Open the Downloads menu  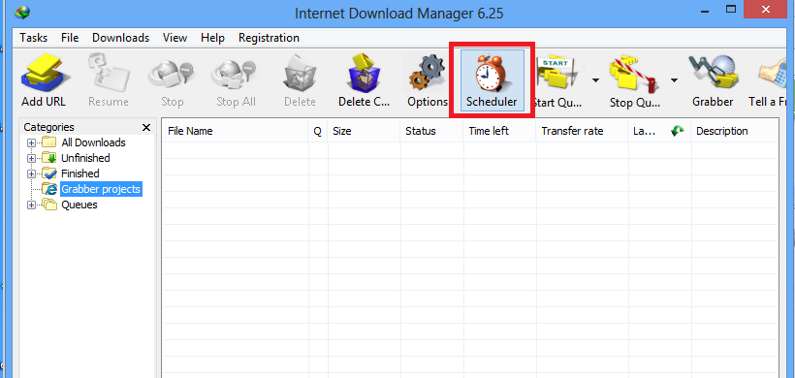click(x=120, y=38)
